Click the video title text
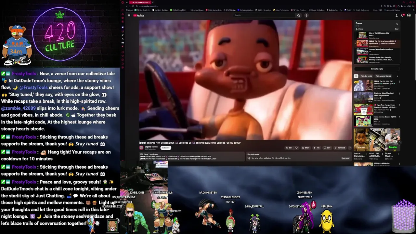The width and height of the screenshot is (416, 234). click(190, 143)
